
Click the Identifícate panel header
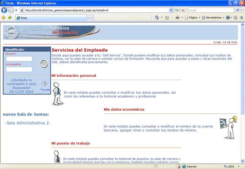pos(27,49)
